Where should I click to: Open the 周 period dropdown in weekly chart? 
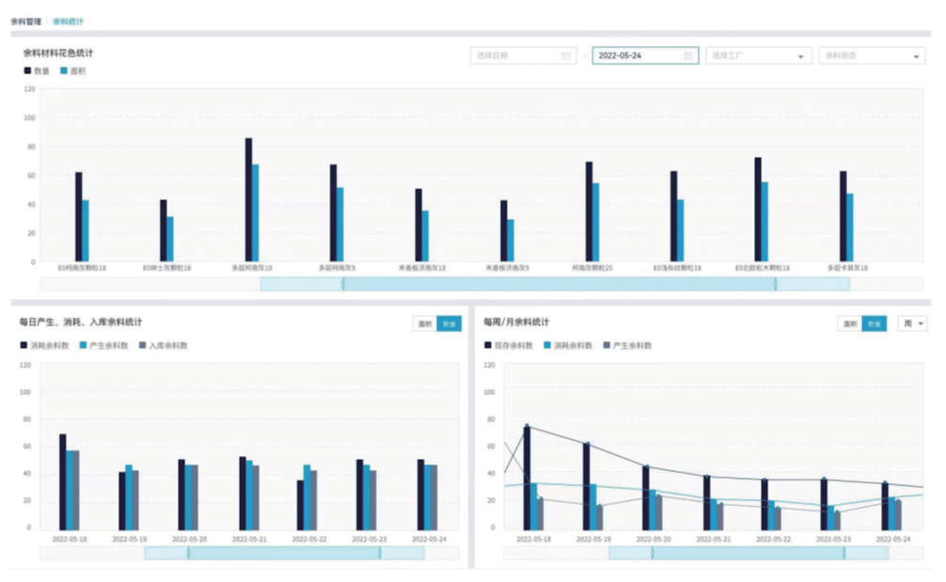coord(912,323)
